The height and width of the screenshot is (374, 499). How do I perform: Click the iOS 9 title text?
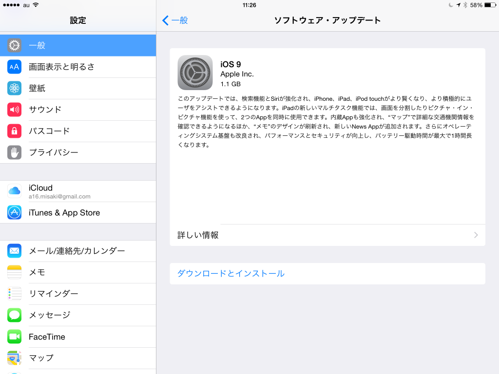(x=230, y=64)
